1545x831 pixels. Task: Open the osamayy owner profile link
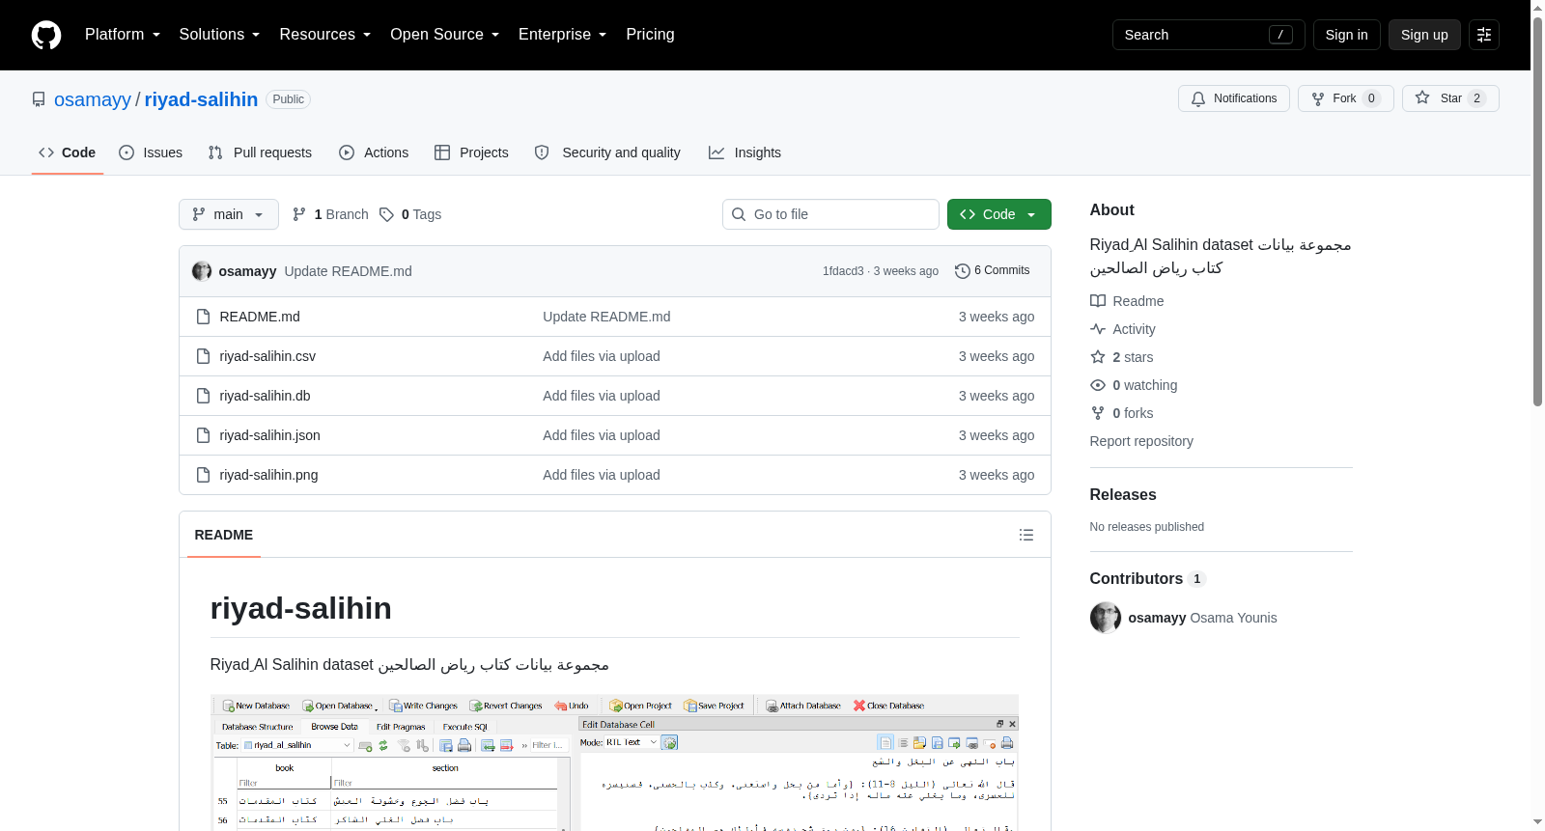pos(93,99)
